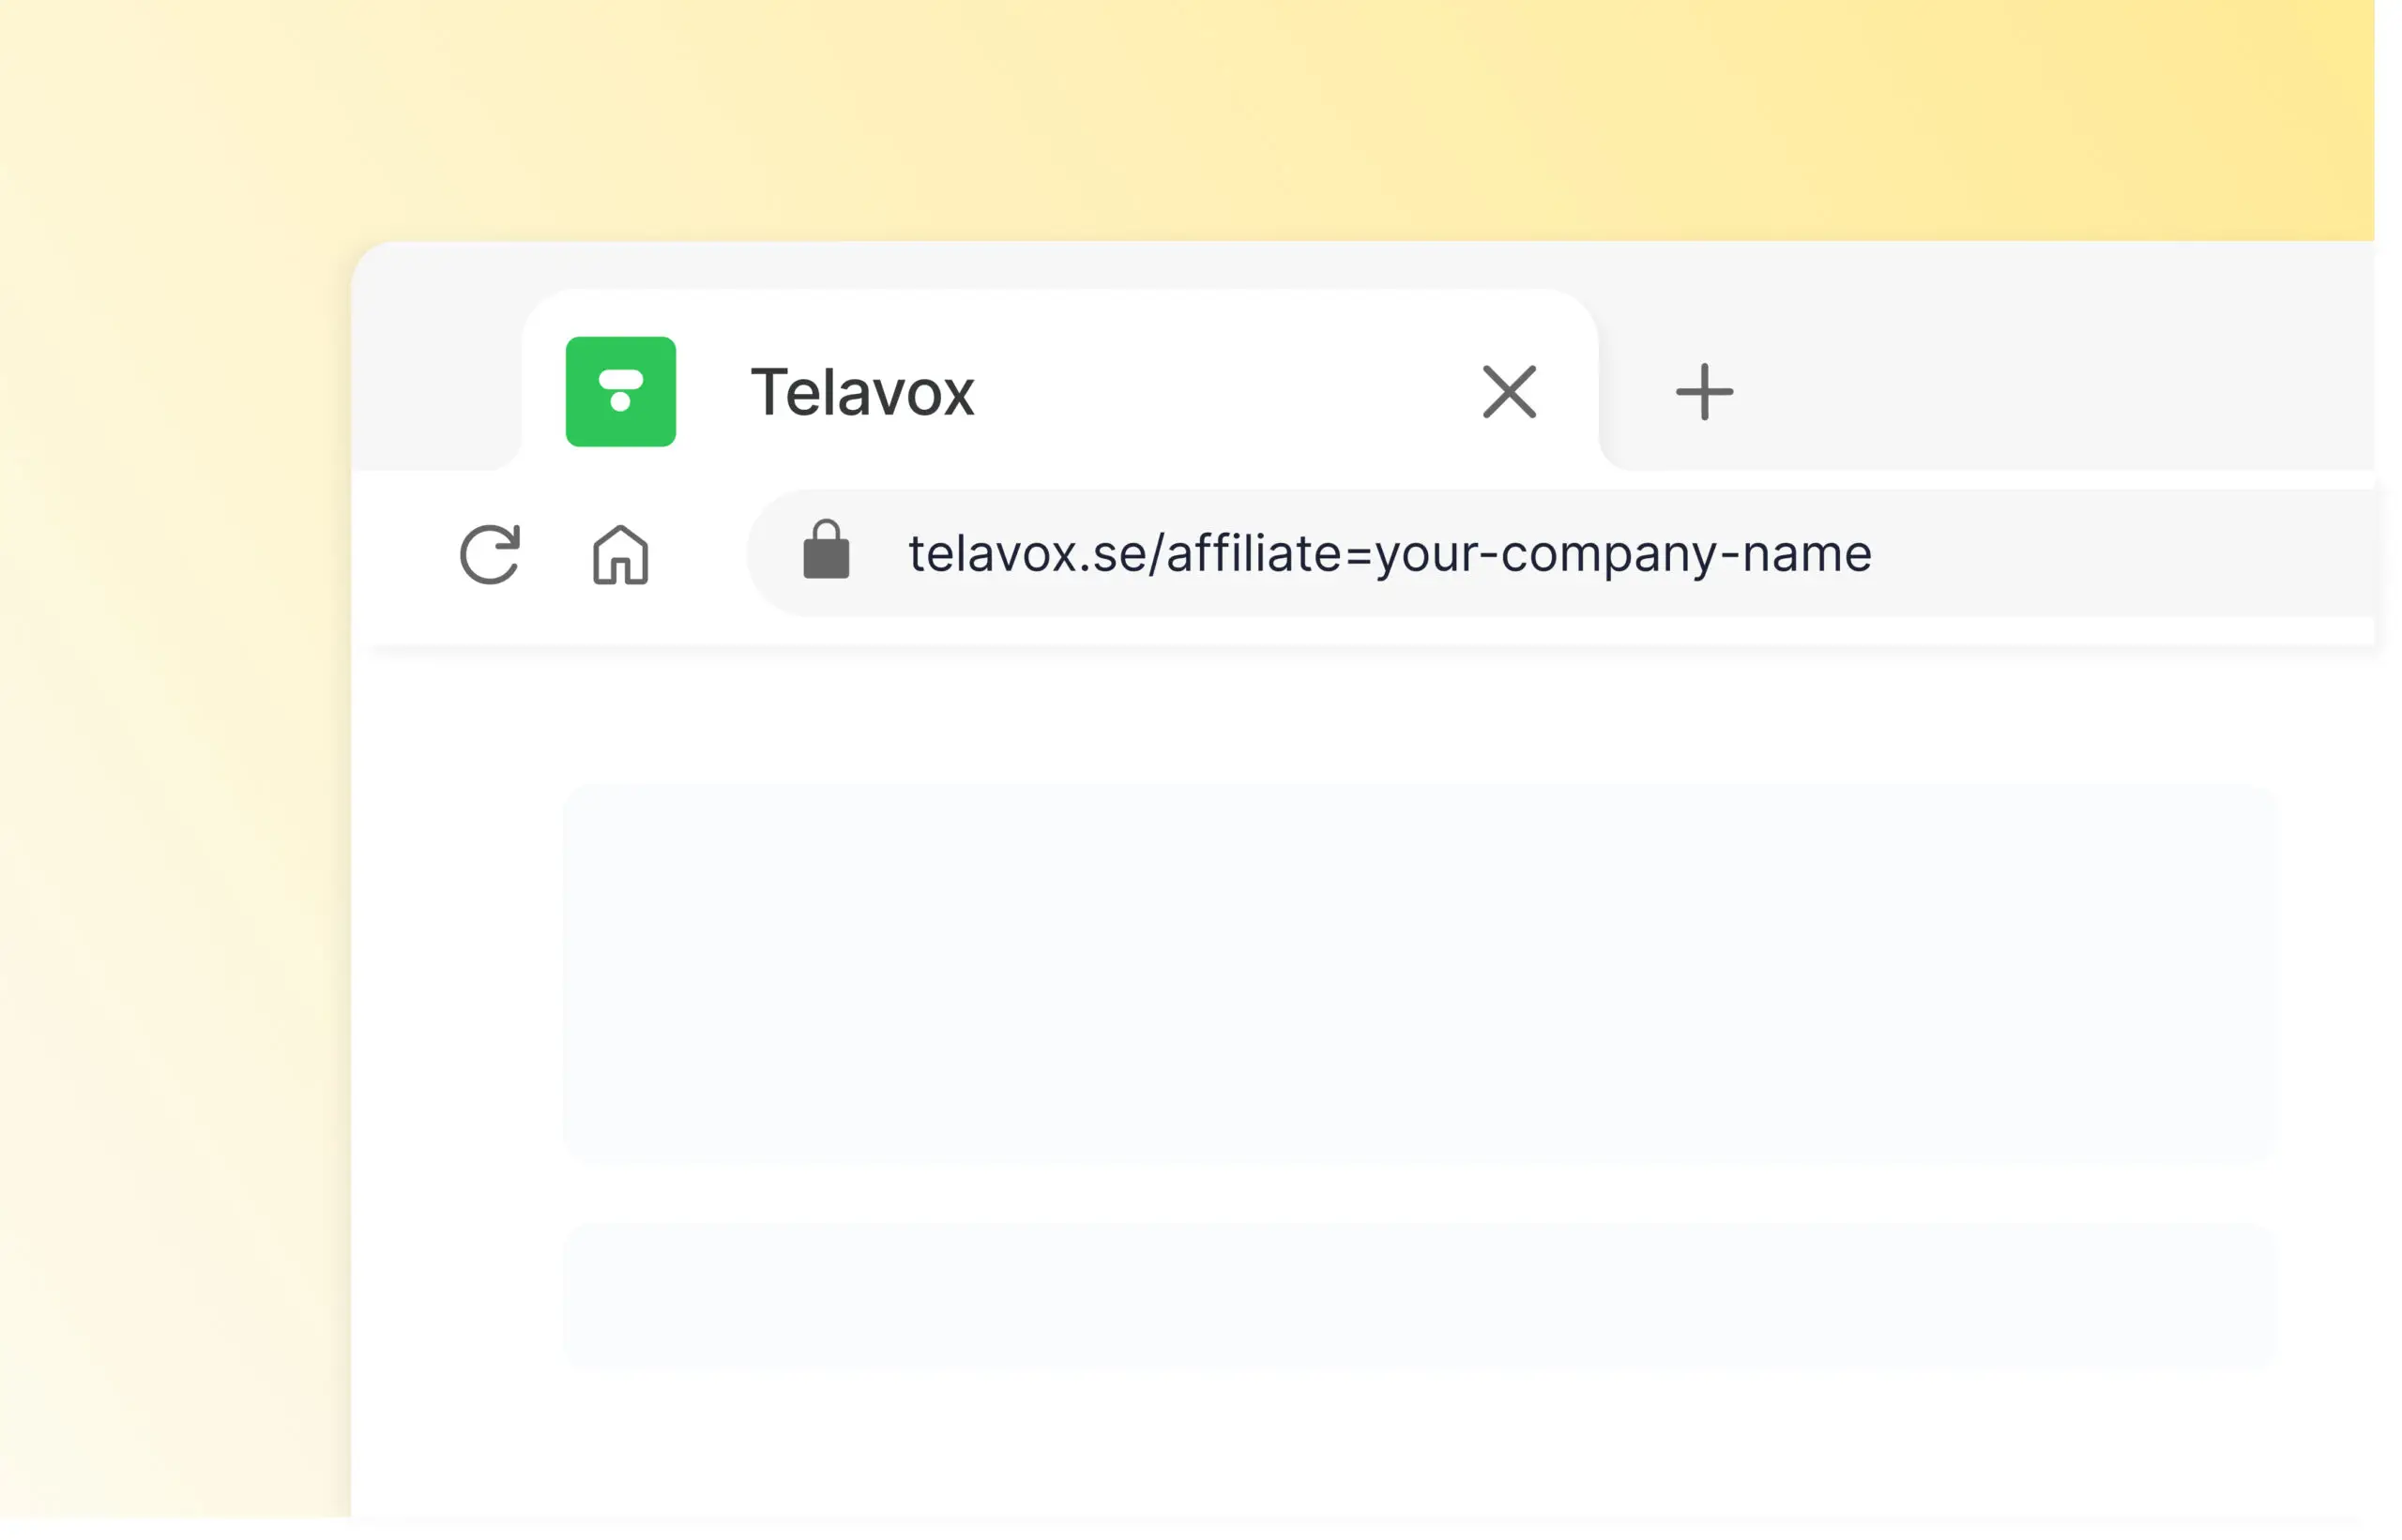
Task: Click the empty address bar space after the URL
Action: coord(2121,554)
